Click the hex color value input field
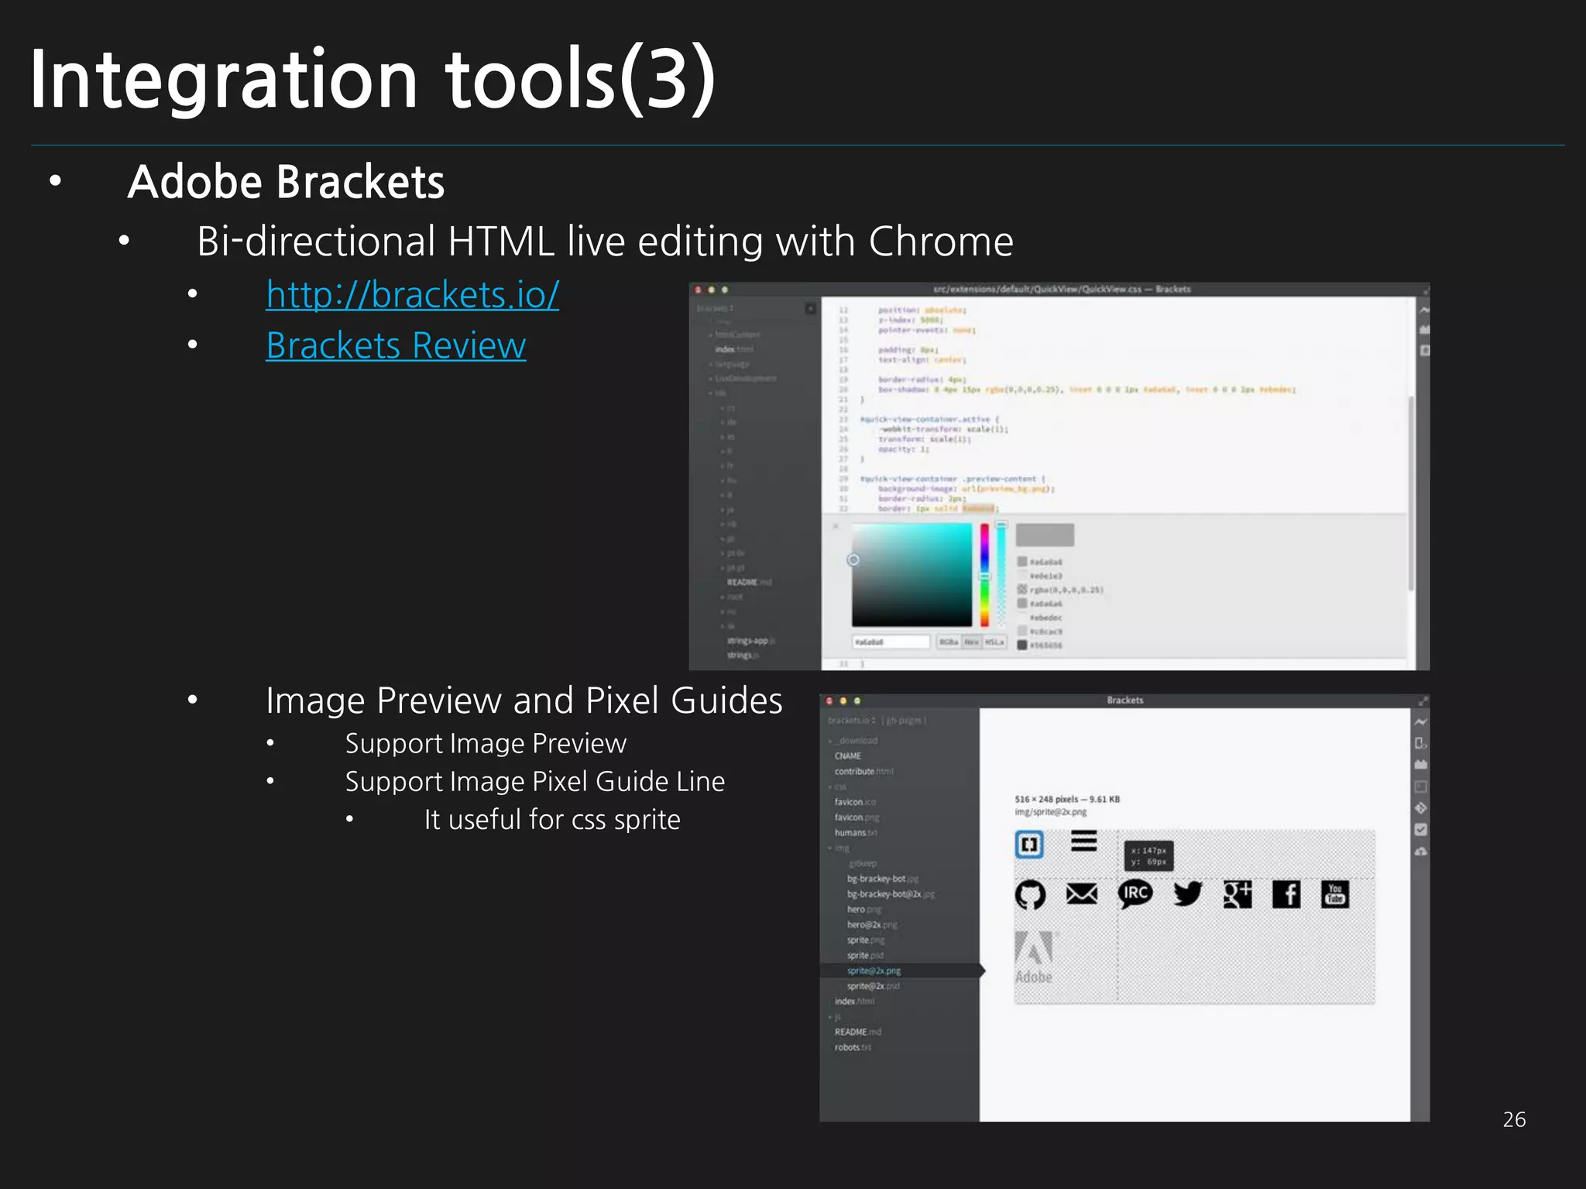 pyautogui.click(x=891, y=642)
